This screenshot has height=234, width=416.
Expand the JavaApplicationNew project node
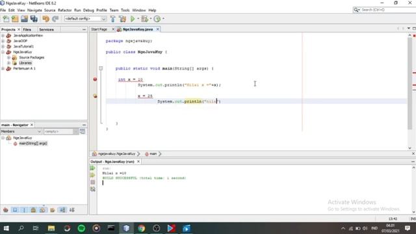coord(3,35)
